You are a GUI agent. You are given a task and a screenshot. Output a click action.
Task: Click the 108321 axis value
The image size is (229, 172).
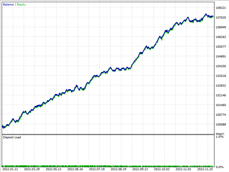pos(221,8)
